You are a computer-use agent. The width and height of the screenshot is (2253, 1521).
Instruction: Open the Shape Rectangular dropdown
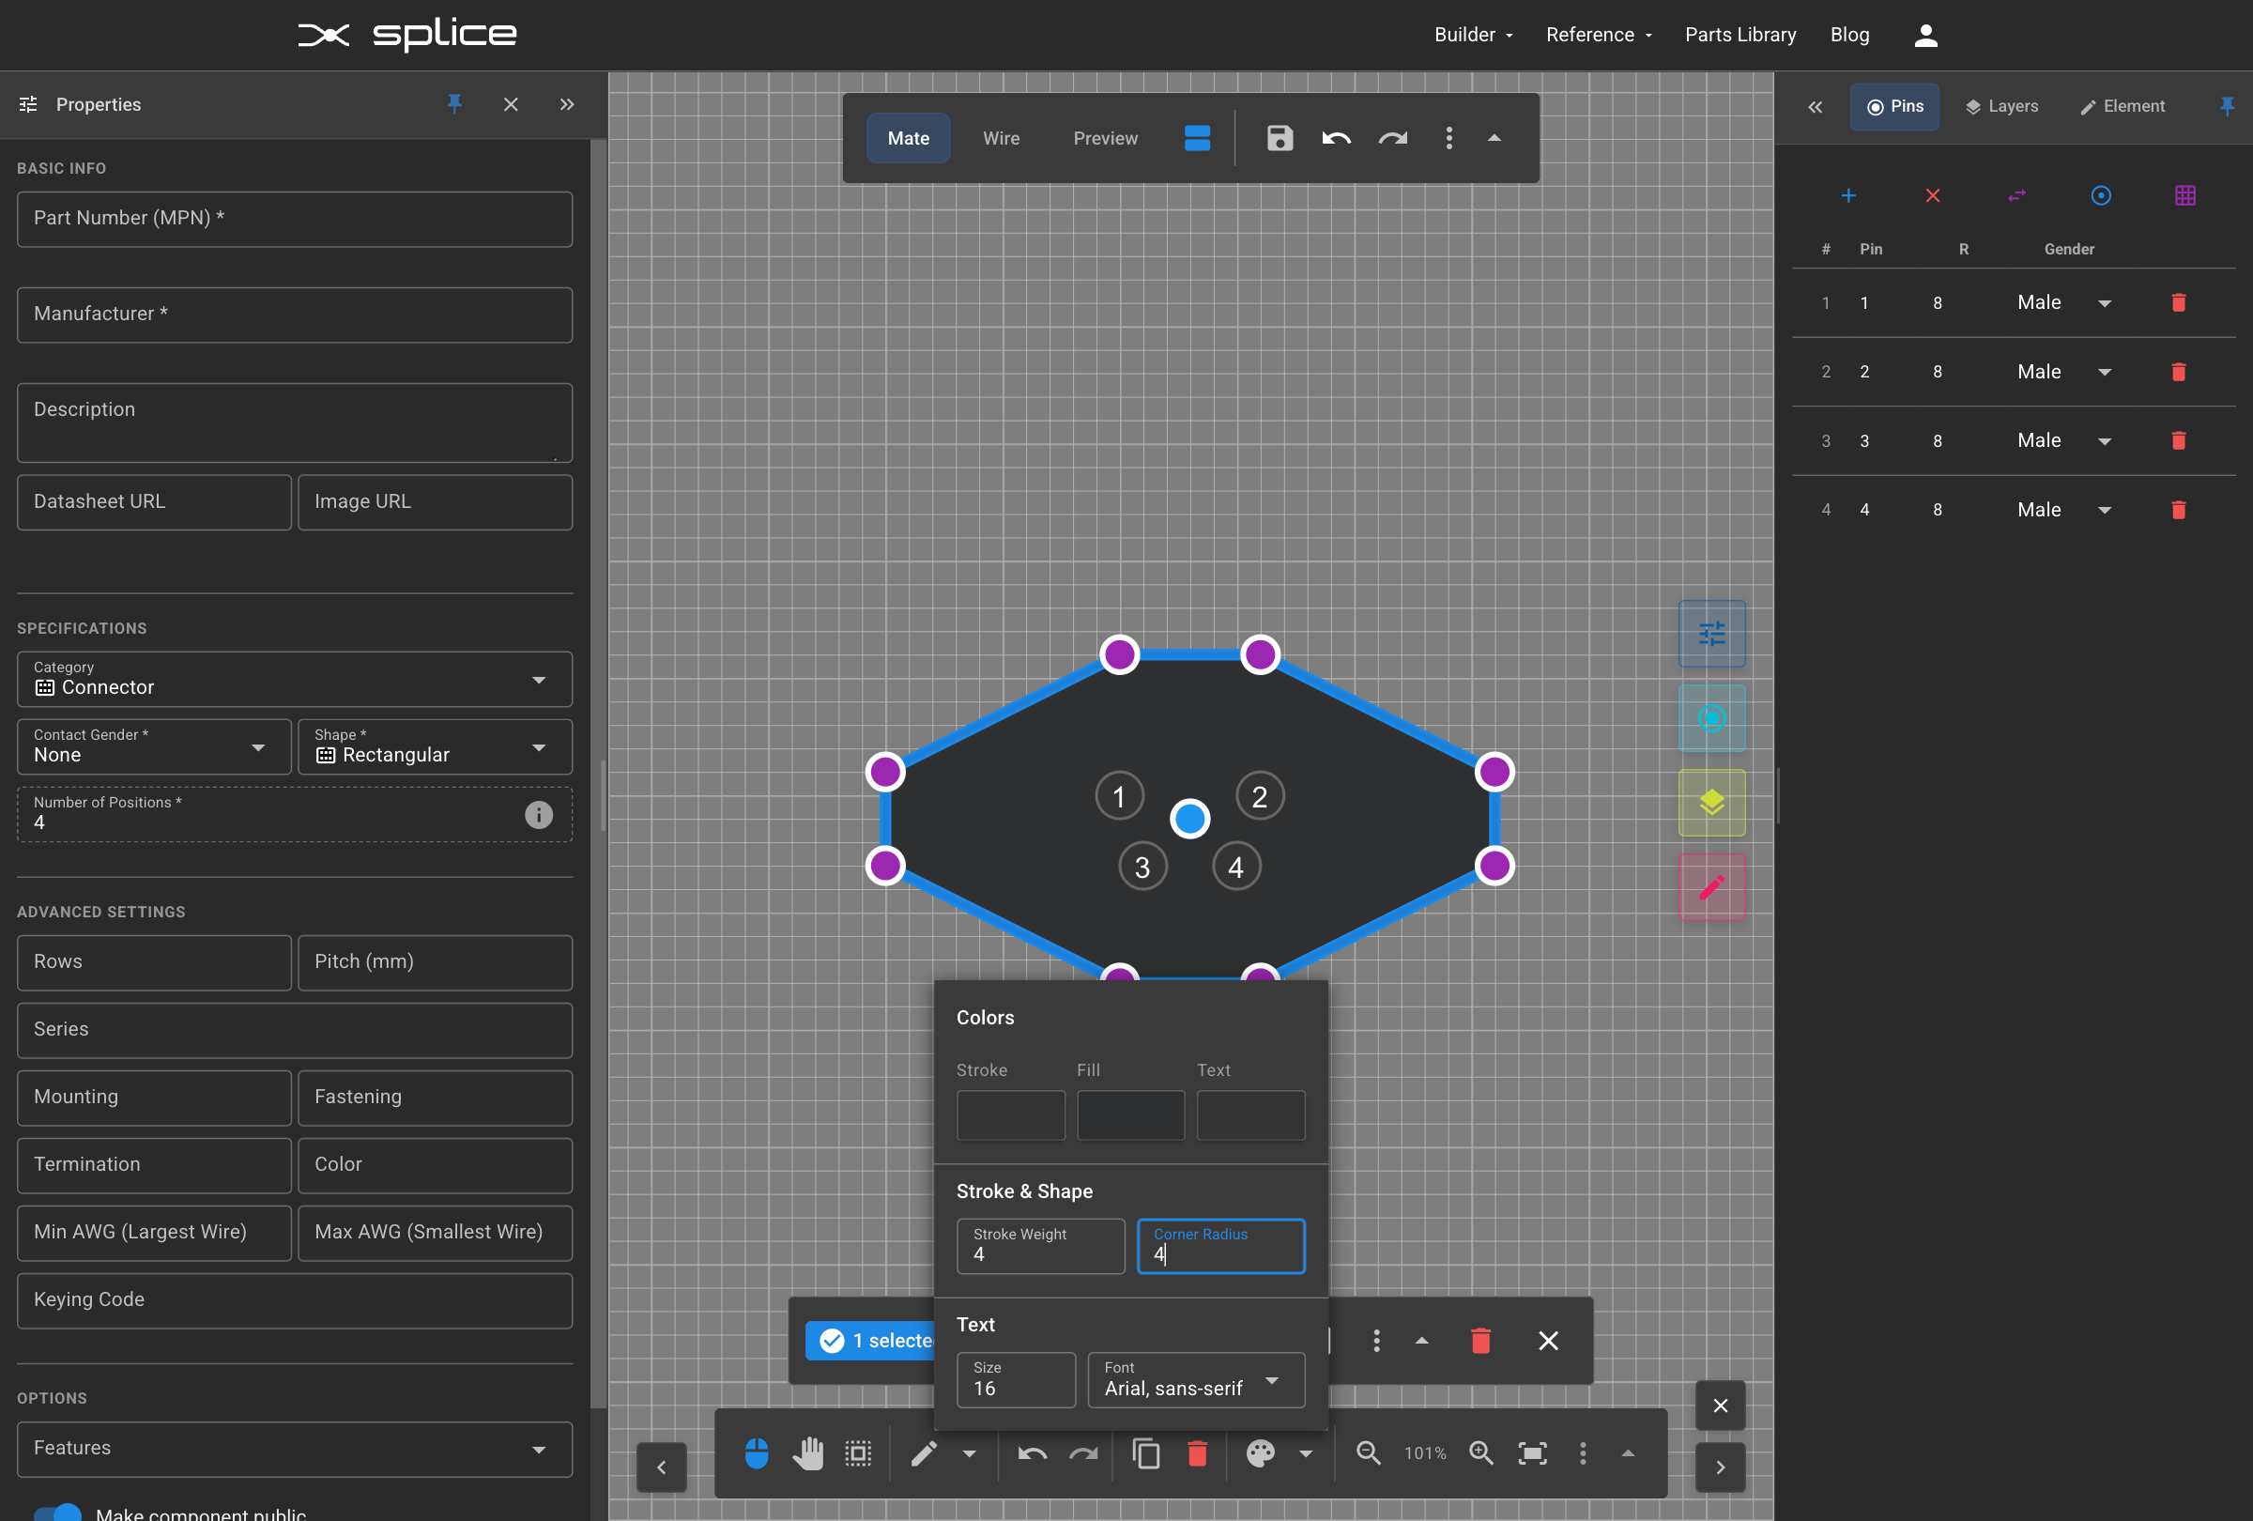[540, 747]
